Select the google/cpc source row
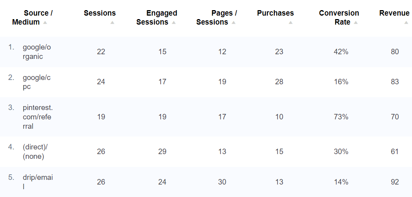 (x=37, y=82)
